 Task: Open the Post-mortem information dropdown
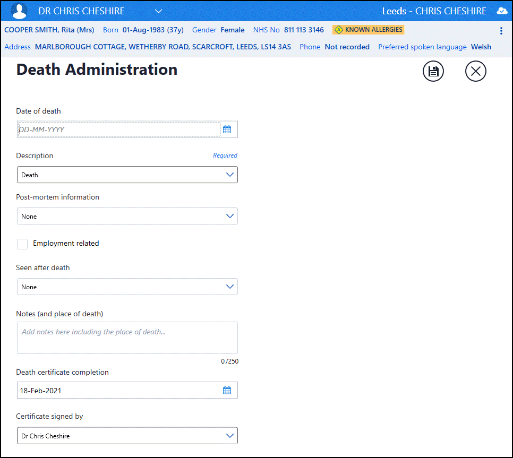tap(127, 216)
